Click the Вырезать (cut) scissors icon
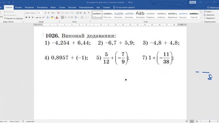The width and height of the screenshot is (219, 123). pyautogui.click(x=5, y=12)
